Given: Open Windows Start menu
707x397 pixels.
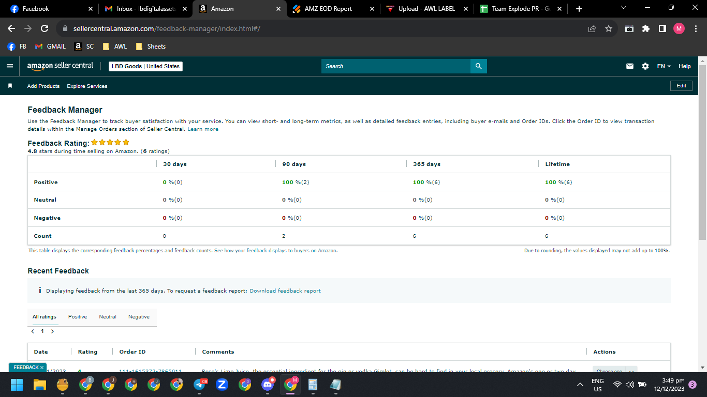Looking at the screenshot, I should pos(17,385).
